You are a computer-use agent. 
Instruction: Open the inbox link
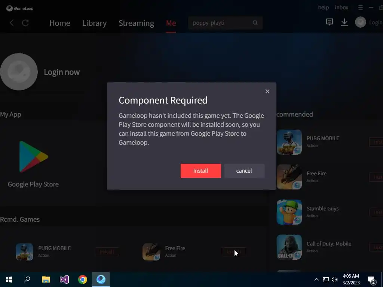pos(341,7)
